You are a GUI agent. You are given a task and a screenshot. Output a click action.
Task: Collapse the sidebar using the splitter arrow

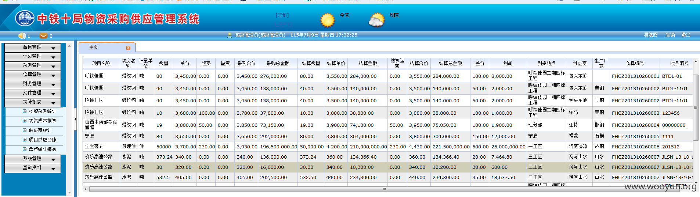point(75,119)
